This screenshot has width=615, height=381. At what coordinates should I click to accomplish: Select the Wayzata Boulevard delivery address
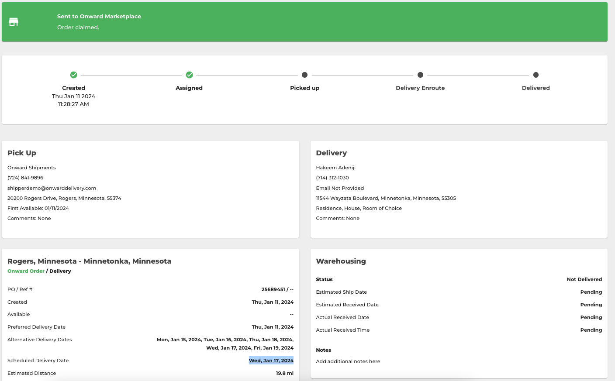coord(386,198)
